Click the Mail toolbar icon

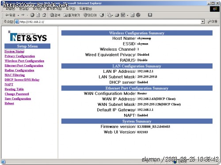coord(109,15)
